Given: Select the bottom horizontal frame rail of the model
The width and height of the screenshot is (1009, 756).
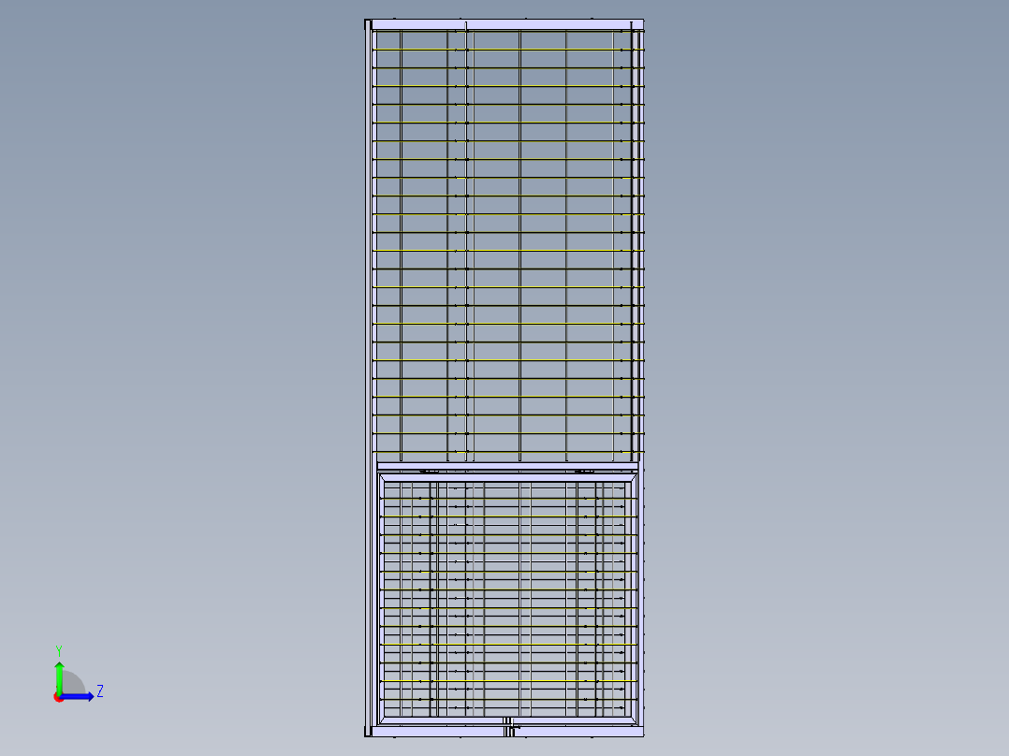Looking at the screenshot, I should point(507,732).
